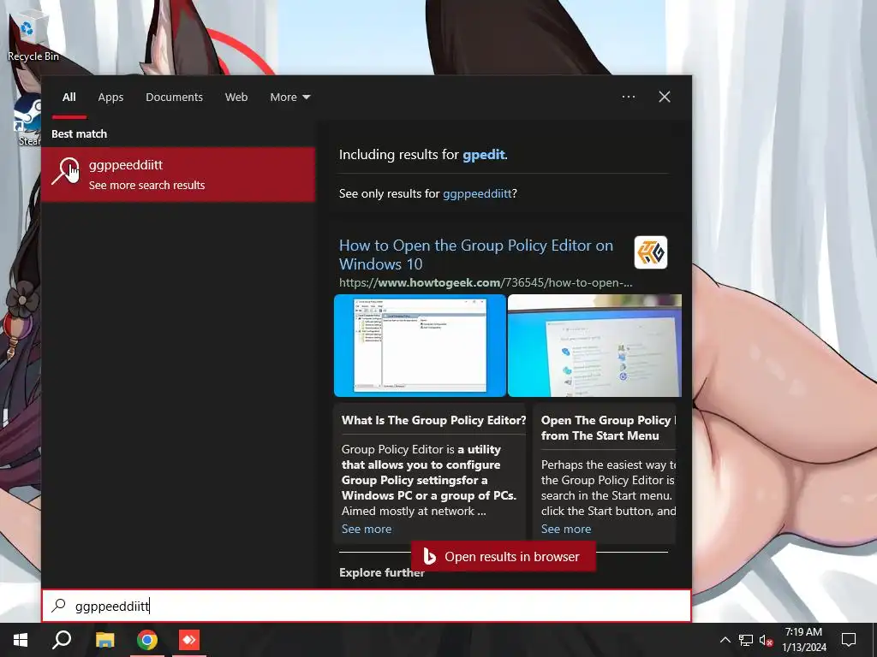See more under Open from The Start Menu
This screenshot has width=877, height=657.
[x=565, y=529]
